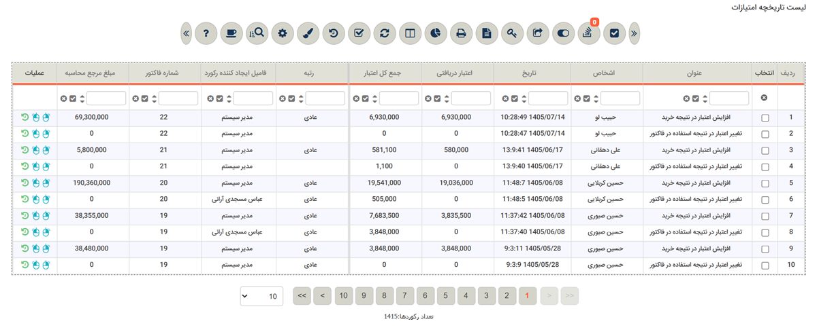This screenshot has height=332, width=817.
Task: Click the coffee cup toolbar icon
Action: 231,33
